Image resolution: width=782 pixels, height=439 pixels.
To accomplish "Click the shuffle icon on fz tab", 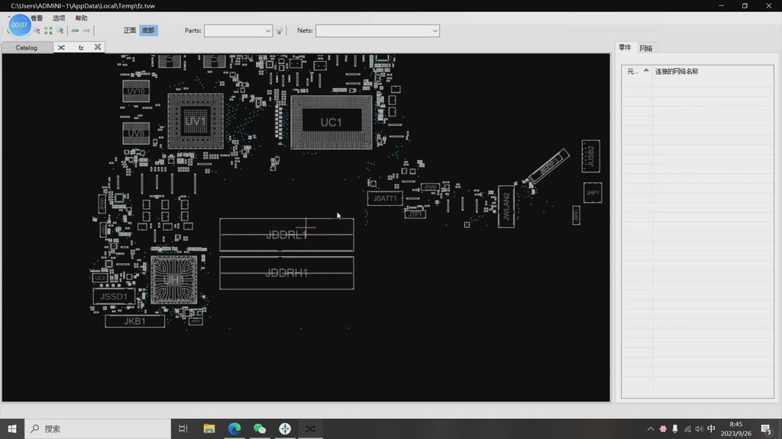I will [61, 47].
